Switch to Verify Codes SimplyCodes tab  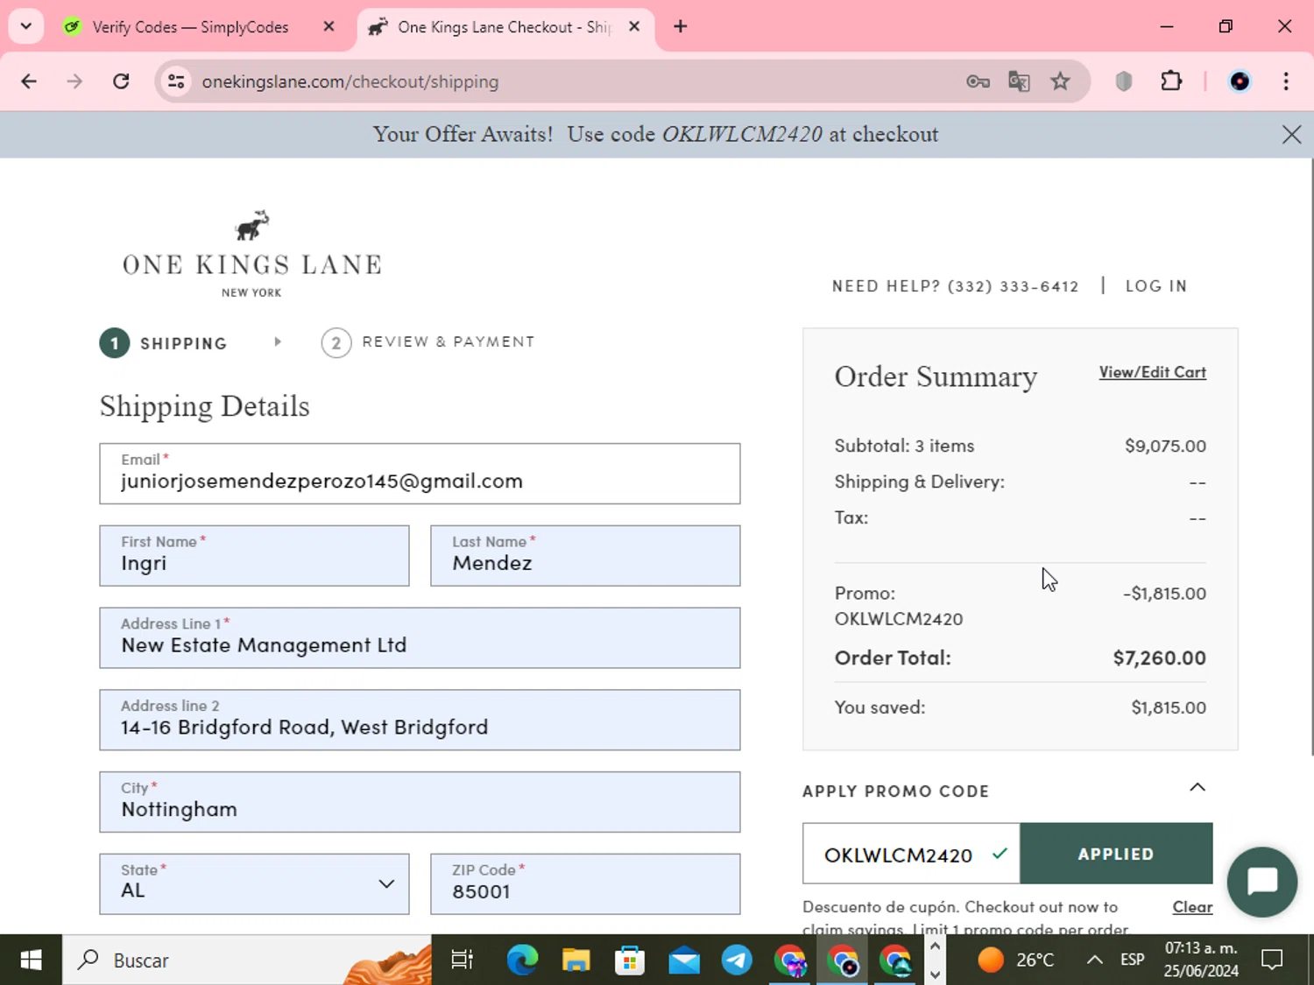(x=190, y=27)
